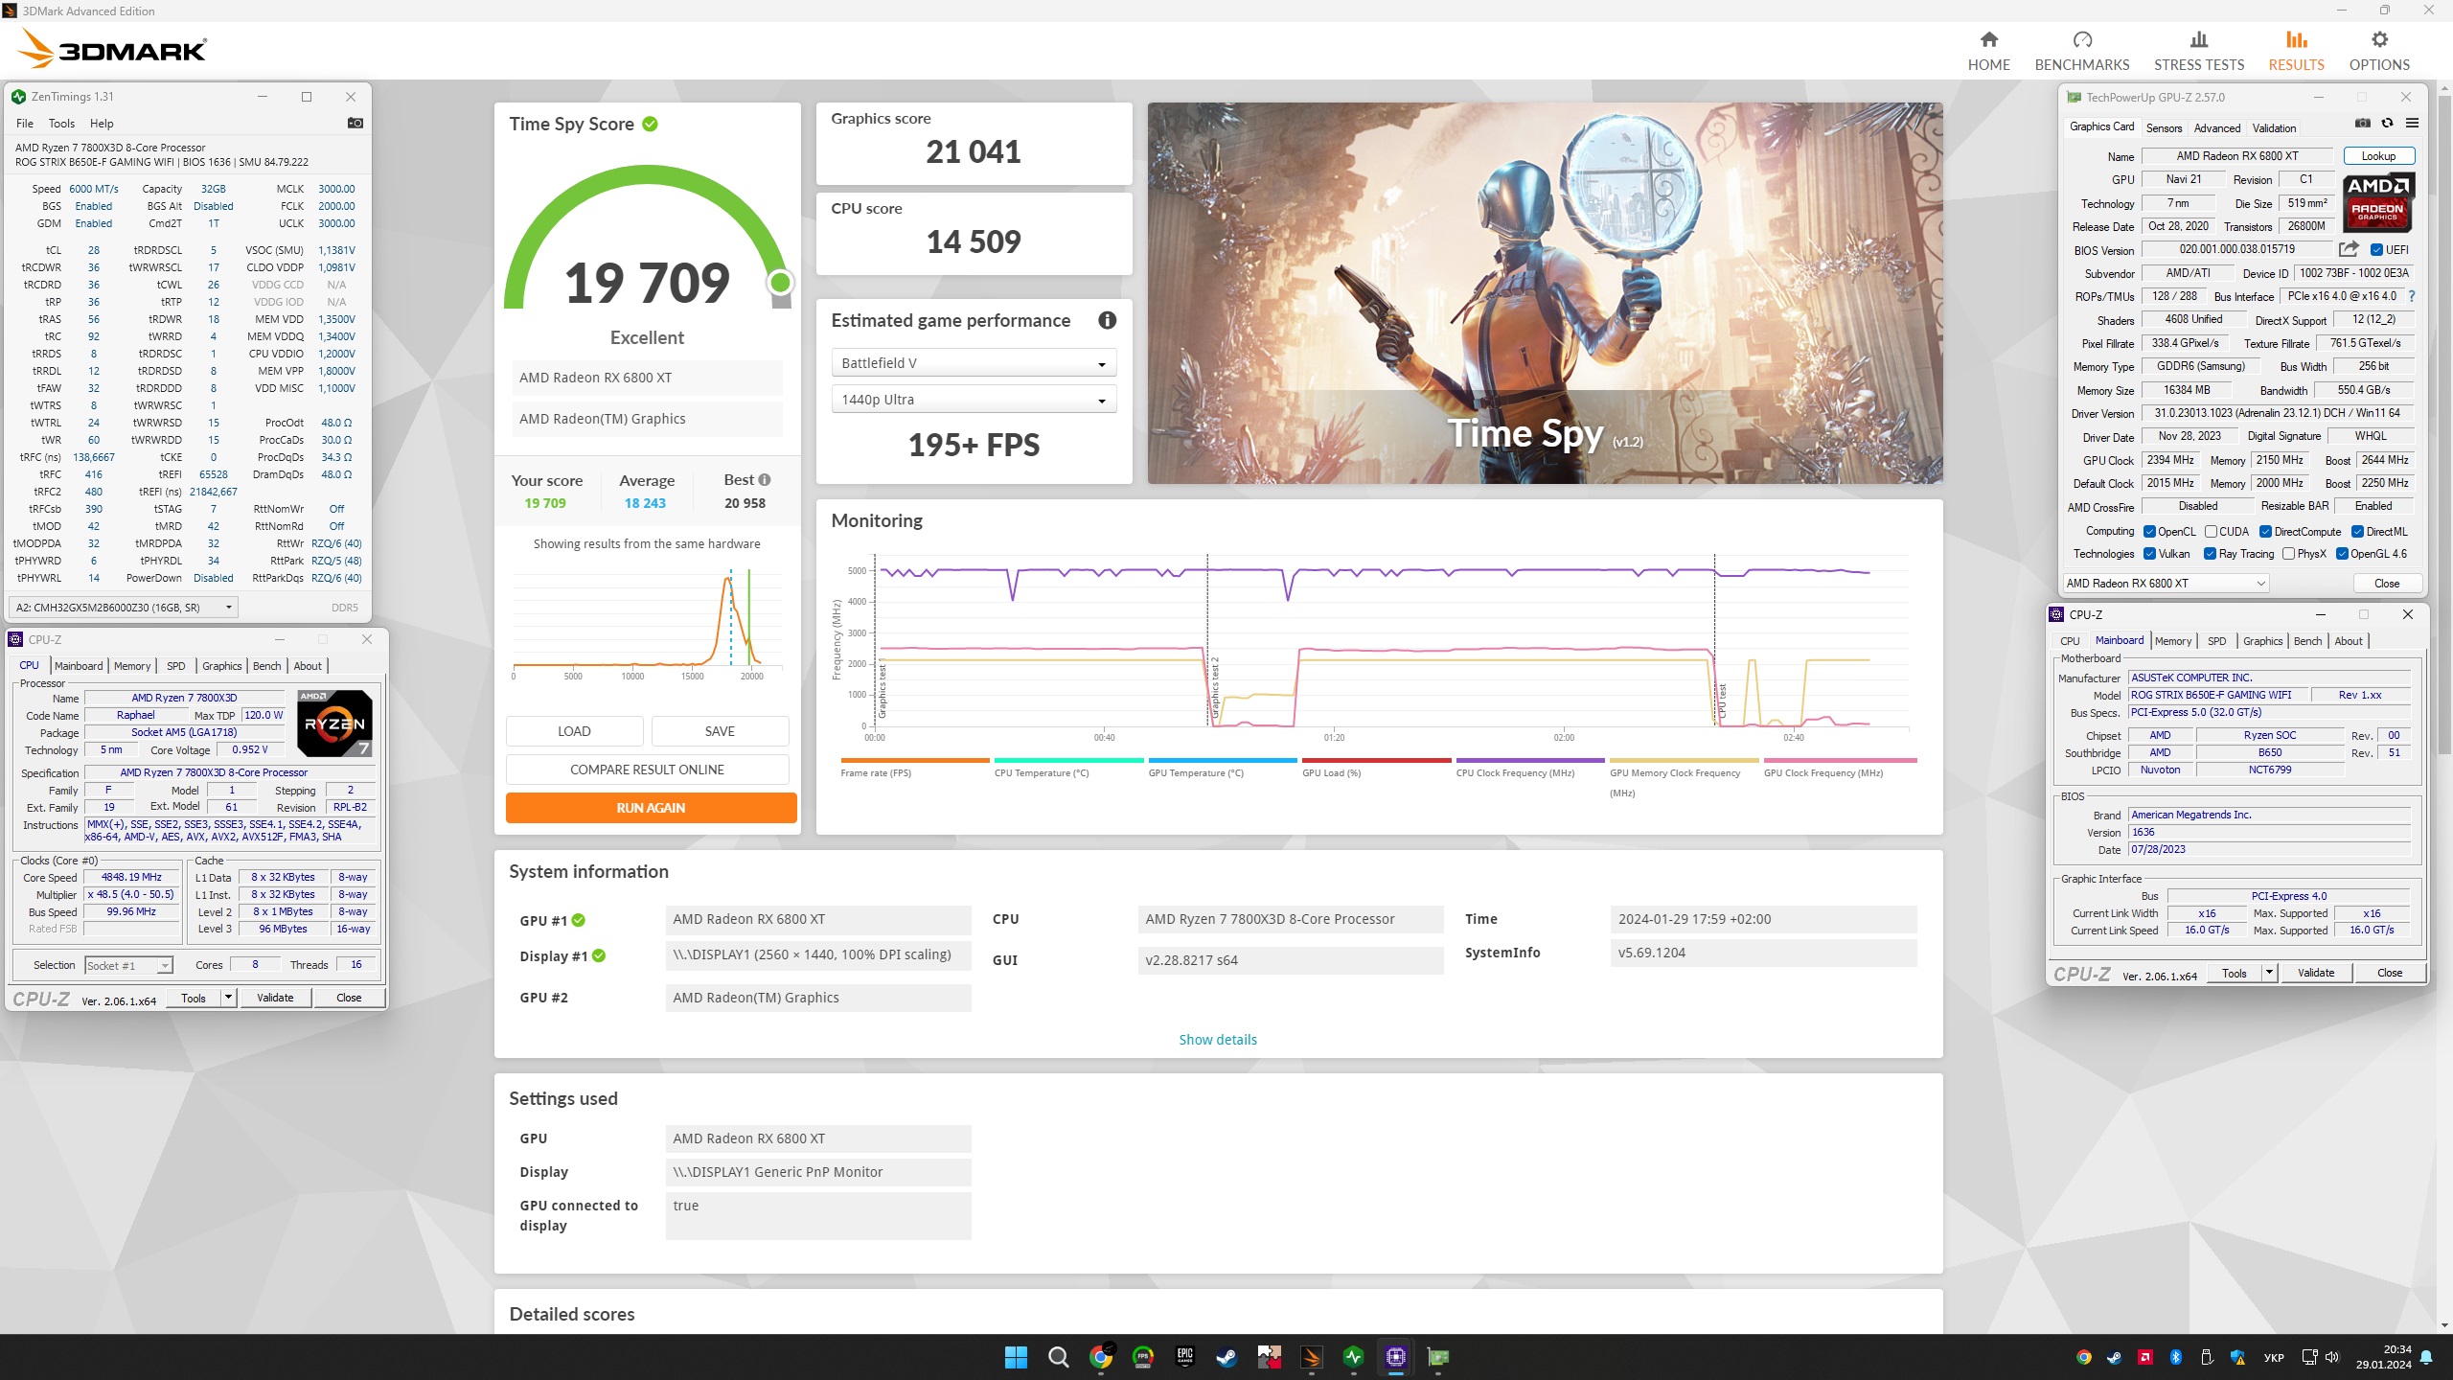Image resolution: width=2453 pixels, height=1380 pixels.
Task: Switch to 3DMark taskbar icon
Action: (x=1312, y=1357)
